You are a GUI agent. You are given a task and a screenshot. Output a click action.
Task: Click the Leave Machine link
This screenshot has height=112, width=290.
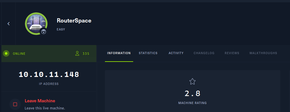point(40,101)
